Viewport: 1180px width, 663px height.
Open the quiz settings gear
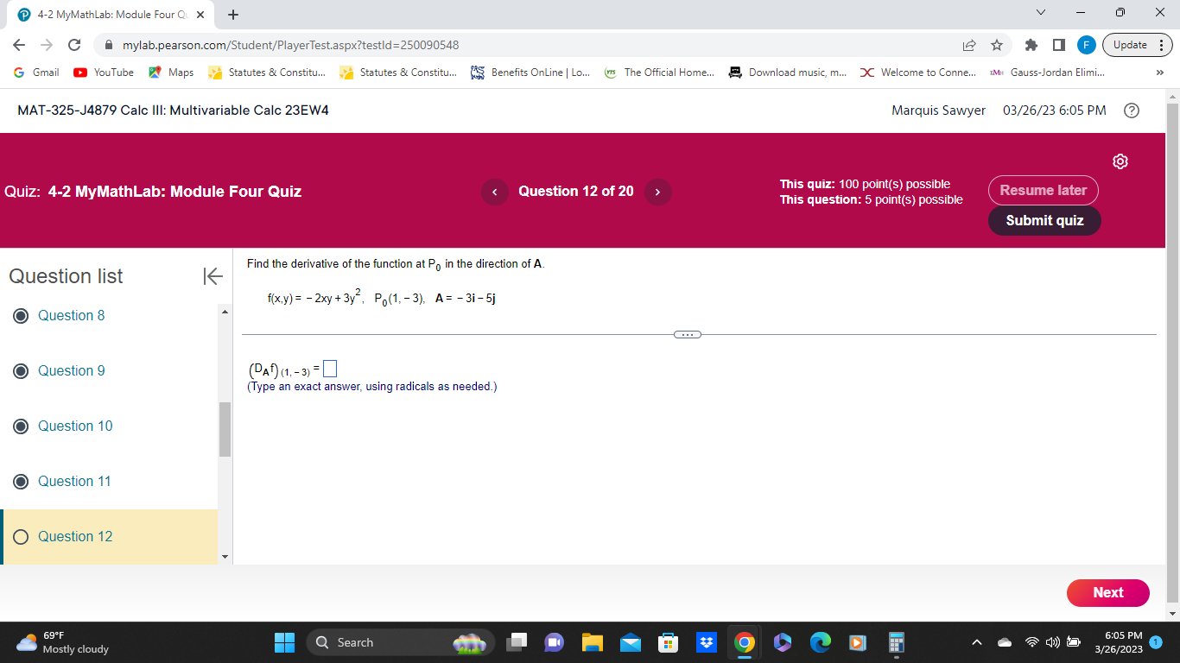point(1120,161)
